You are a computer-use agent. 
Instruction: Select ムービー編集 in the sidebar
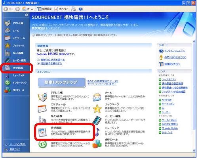click(x=15, y=60)
